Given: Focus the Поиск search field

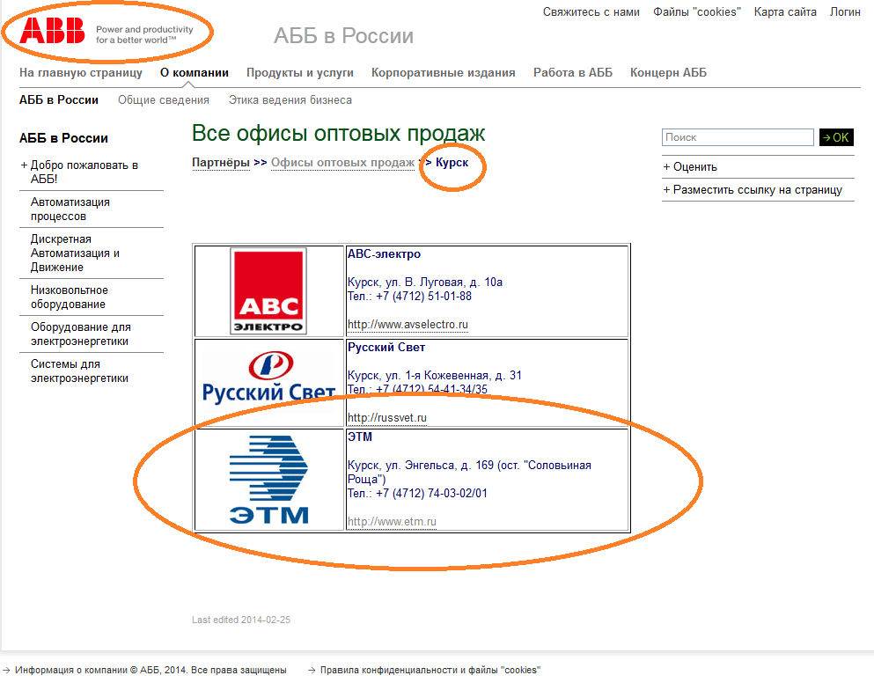Looking at the screenshot, I should 738,137.
